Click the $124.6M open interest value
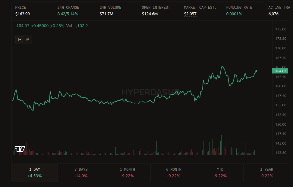The width and height of the screenshot is (293, 187). point(150,14)
